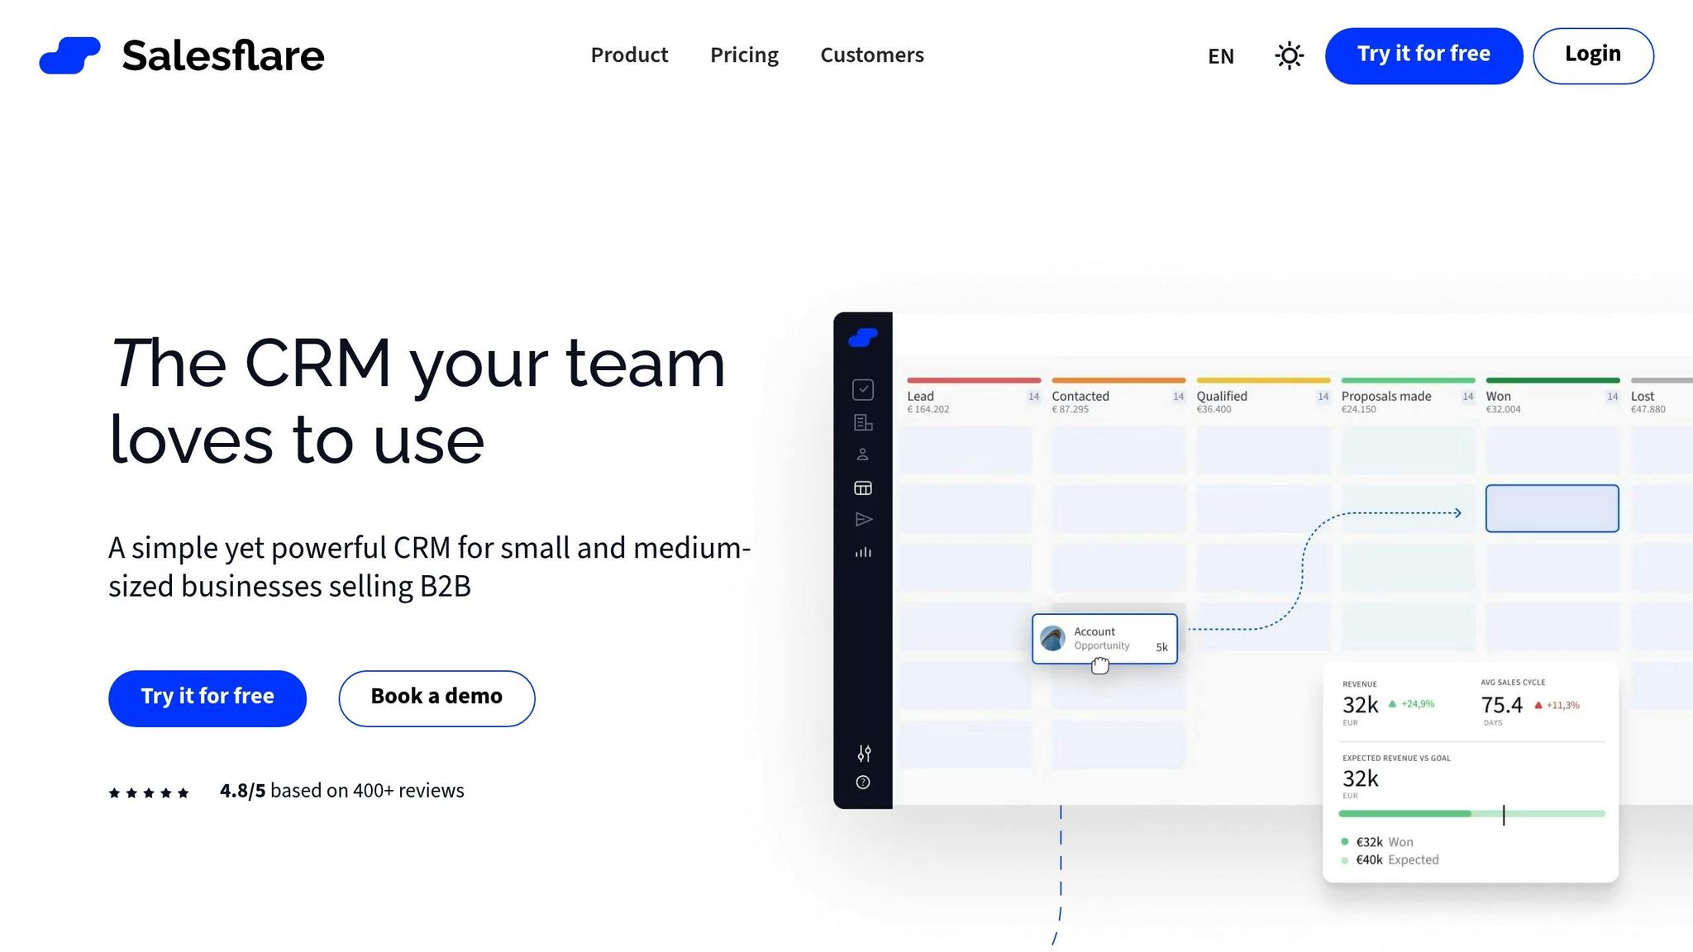Image resolution: width=1693 pixels, height=952 pixels.
Task: Expand the Lead pipeline stage header
Action: (x=920, y=397)
